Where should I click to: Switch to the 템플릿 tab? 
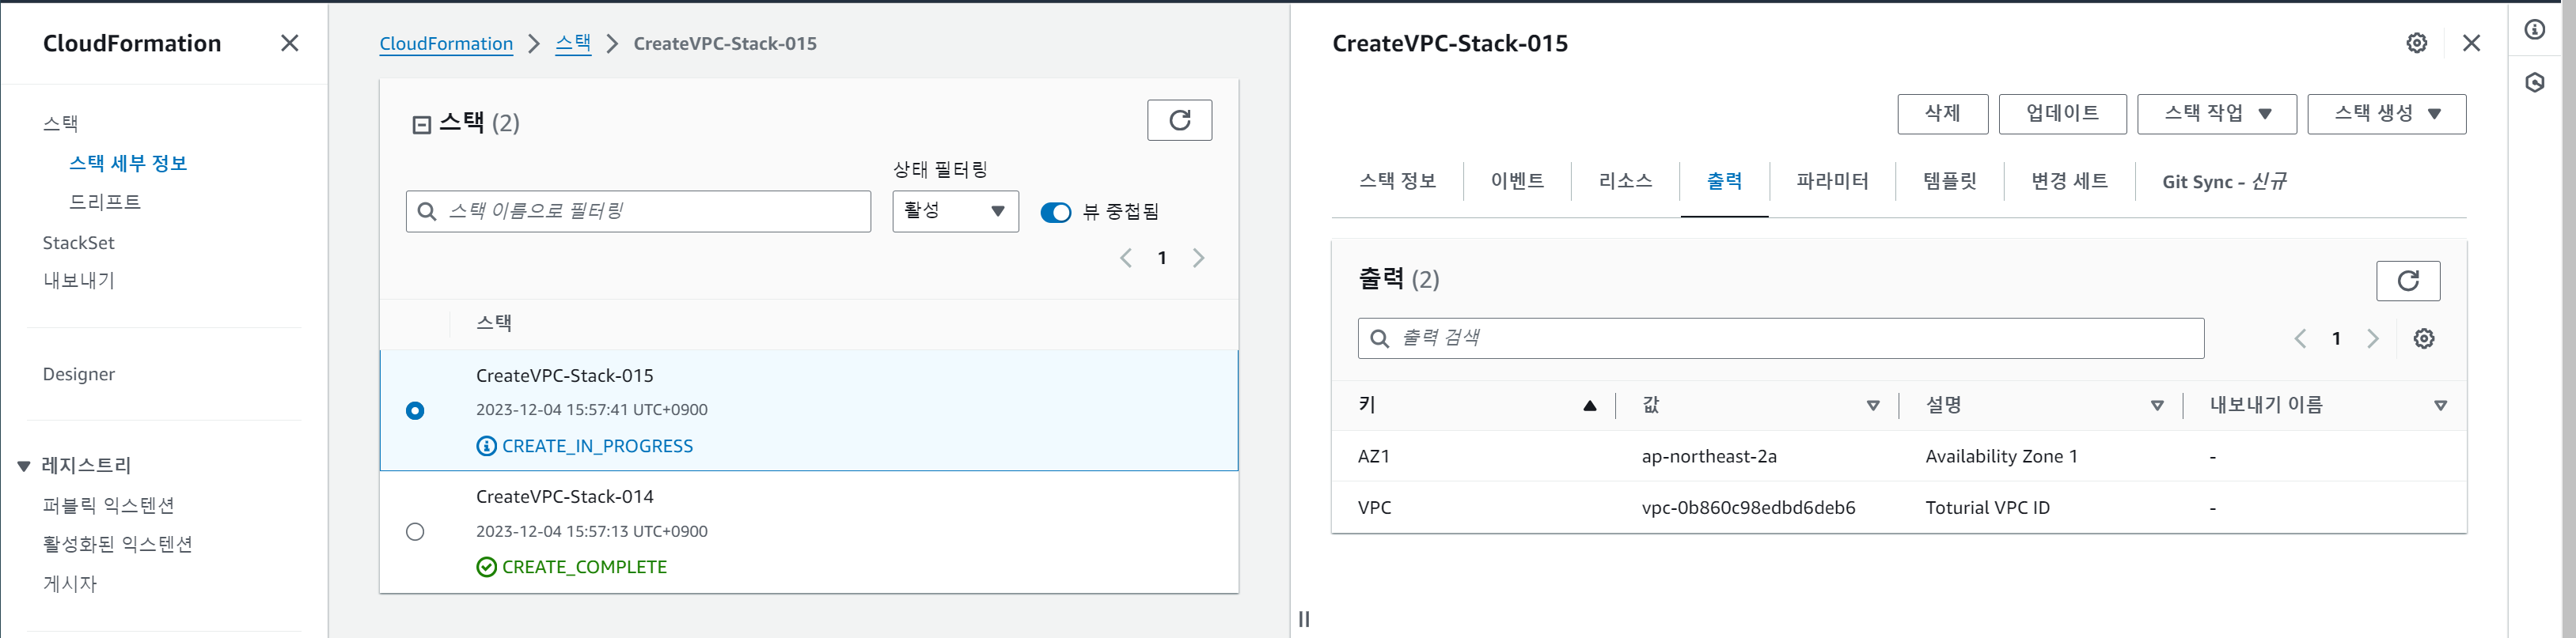(x=1949, y=181)
